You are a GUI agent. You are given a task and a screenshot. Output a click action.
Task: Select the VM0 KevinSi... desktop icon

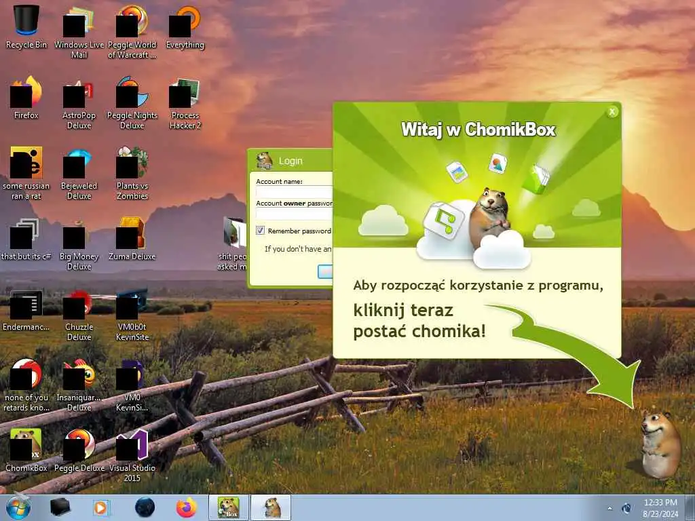click(x=132, y=385)
